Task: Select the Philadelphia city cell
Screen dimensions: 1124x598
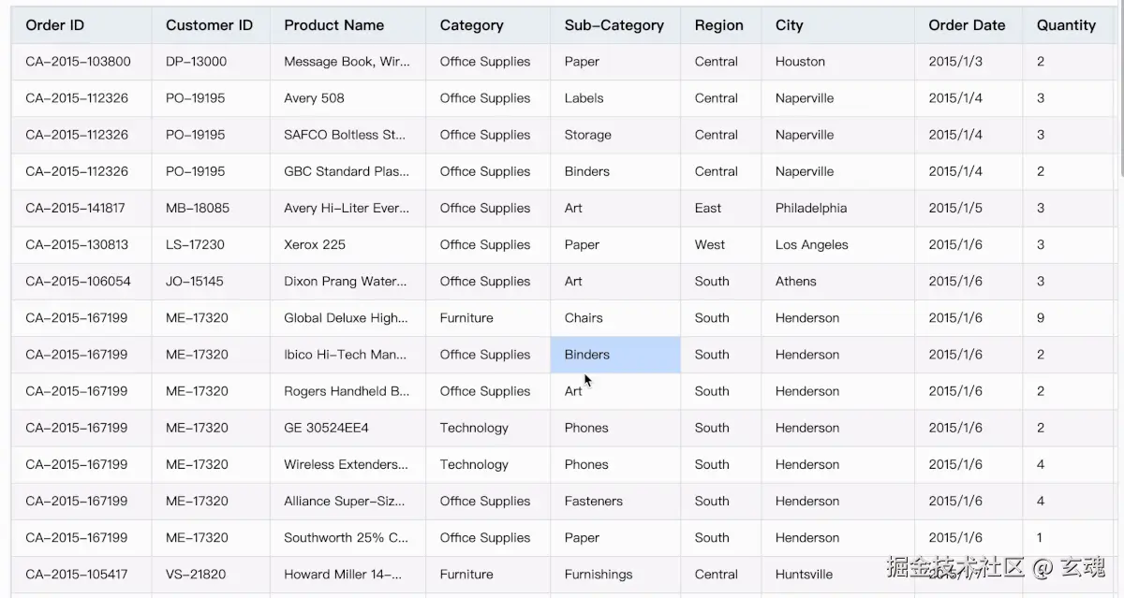Action: point(811,209)
